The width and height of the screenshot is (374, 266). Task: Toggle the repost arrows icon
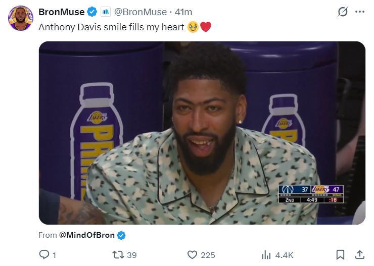(117, 255)
